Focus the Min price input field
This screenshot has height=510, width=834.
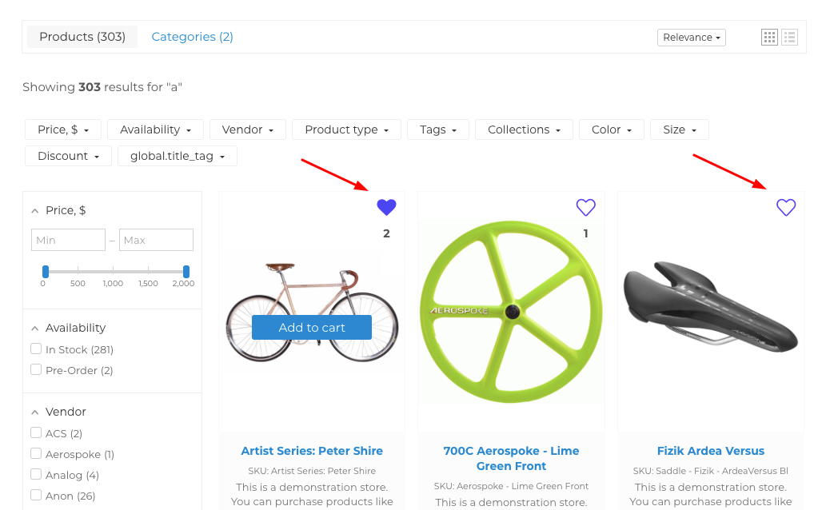click(68, 240)
